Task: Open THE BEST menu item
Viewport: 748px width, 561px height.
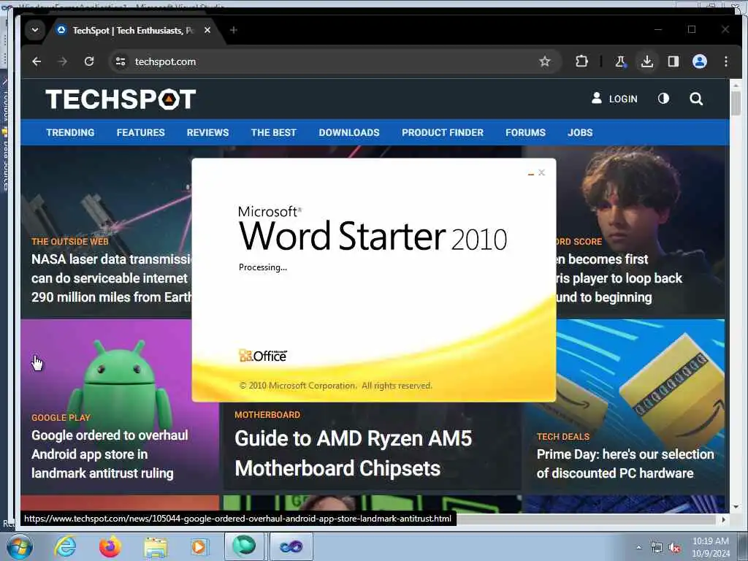Action: pos(274,133)
